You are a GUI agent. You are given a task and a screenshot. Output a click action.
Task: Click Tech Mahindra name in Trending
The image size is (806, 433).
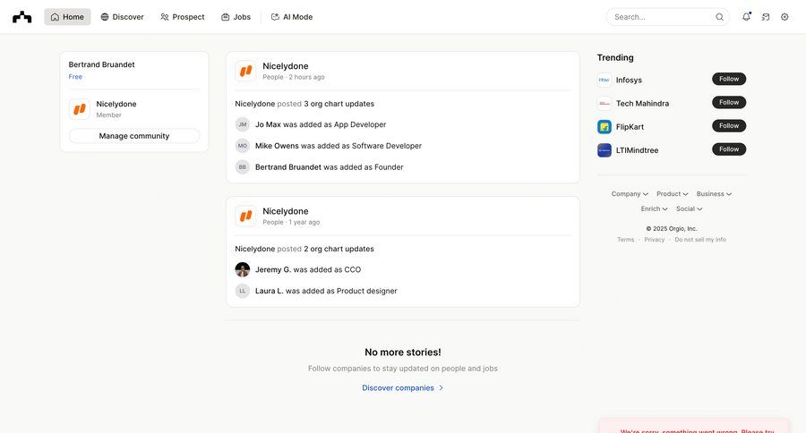coord(642,104)
